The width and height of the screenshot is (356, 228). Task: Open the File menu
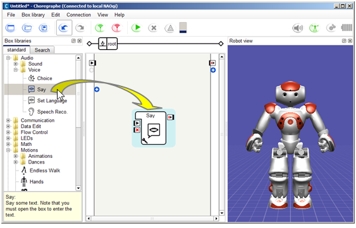pyautogui.click(x=11, y=15)
